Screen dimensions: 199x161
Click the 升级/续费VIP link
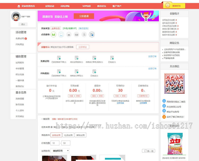tap(70, 28)
